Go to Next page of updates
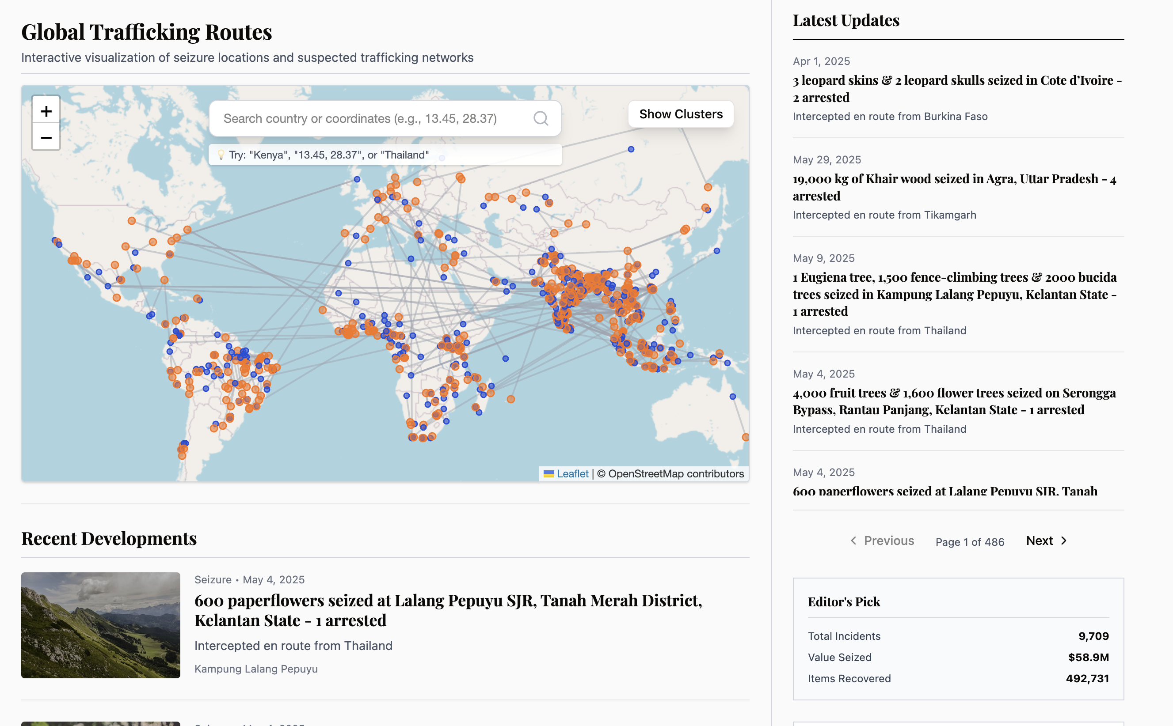 click(1040, 541)
